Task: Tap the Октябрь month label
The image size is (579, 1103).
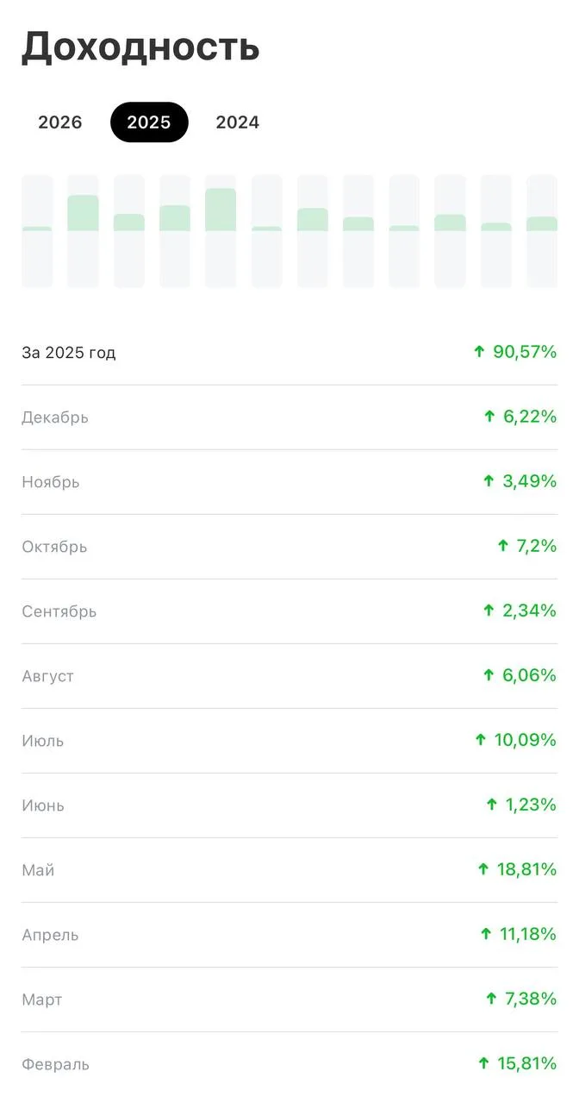Action: [x=54, y=547]
